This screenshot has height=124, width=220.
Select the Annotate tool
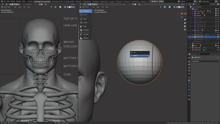[x=86, y=34]
